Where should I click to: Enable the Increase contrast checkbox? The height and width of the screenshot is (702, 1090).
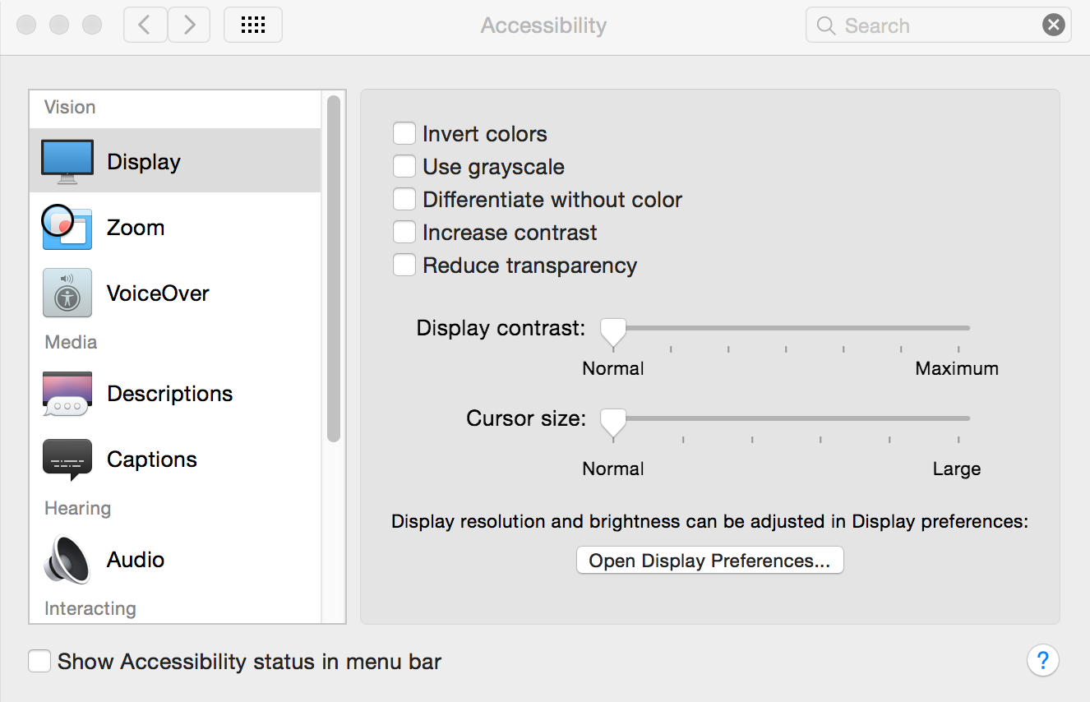404,233
